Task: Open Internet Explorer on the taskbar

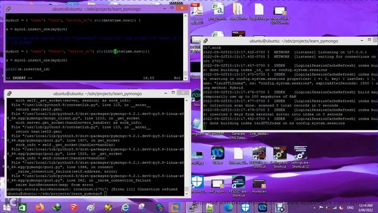Action: (x=125, y=208)
